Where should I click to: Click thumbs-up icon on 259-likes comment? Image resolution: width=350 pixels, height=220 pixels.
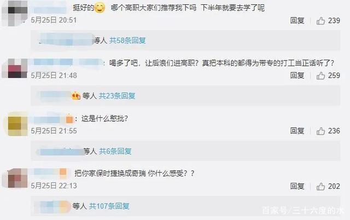320,76
